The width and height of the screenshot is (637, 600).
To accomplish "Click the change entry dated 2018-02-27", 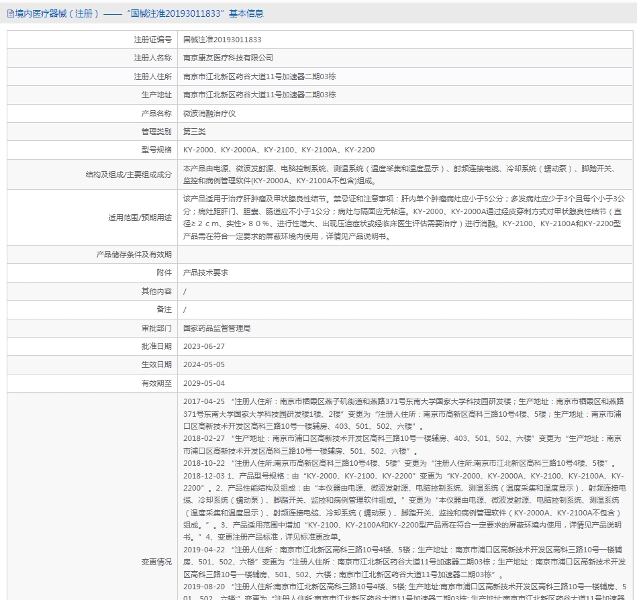I will [x=402, y=445].
